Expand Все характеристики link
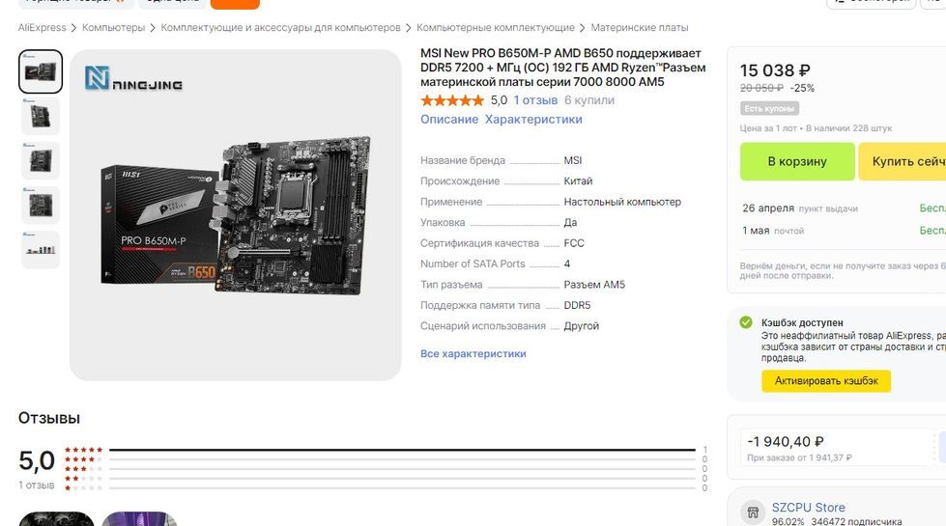Viewport: 946px width, 526px height. point(473,353)
